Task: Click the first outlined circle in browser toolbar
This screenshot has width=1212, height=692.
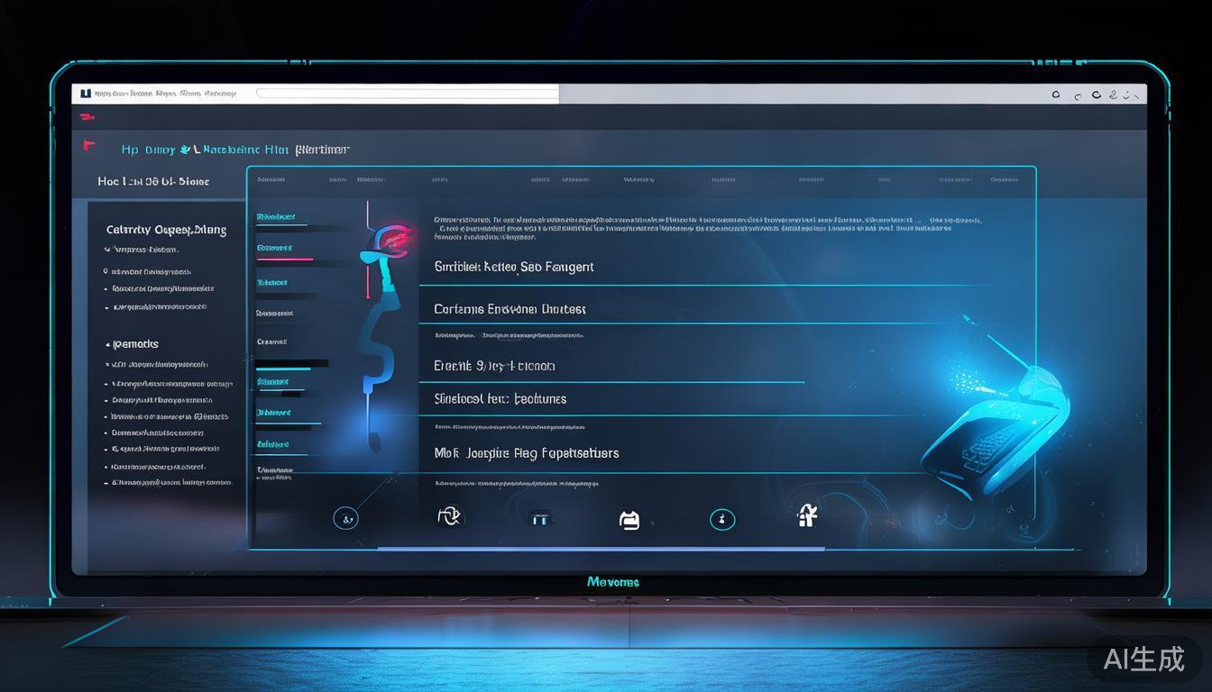Action: 1056,95
